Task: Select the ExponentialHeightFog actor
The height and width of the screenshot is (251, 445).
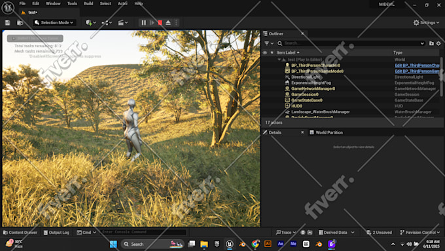Action: [311, 83]
